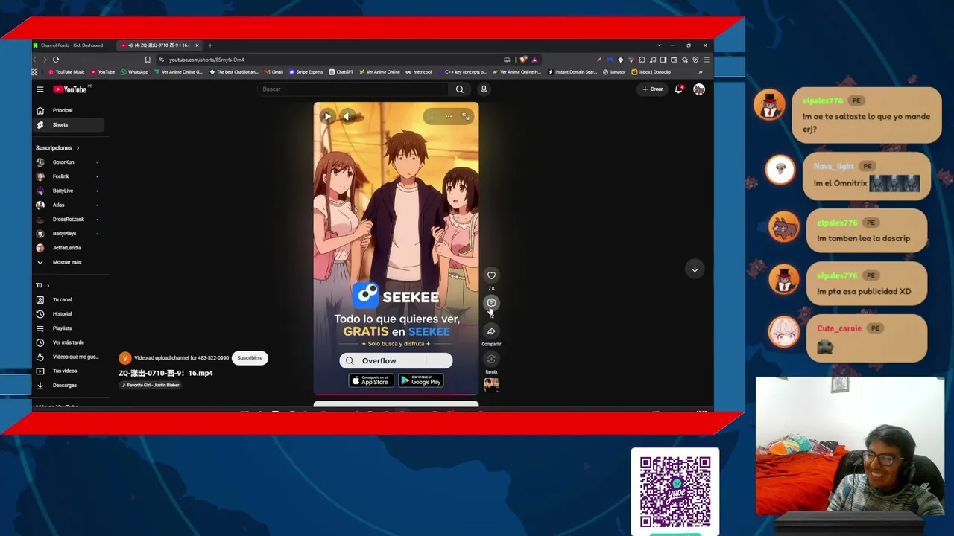Viewport: 954px width, 536px height.
Task: Open the account avatar menu
Action: (x=699, y=89)
